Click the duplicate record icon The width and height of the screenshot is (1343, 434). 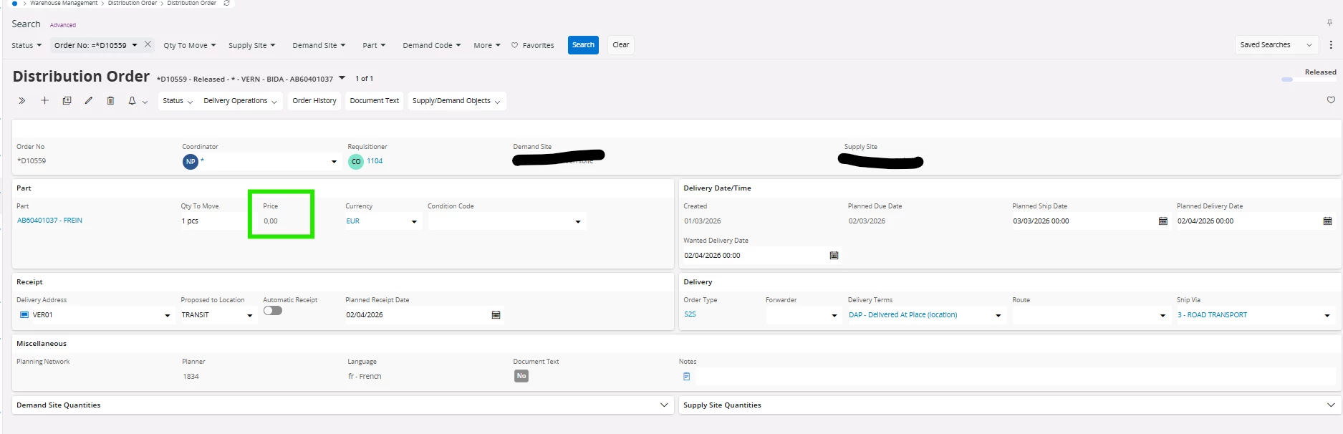coord(67,101)
